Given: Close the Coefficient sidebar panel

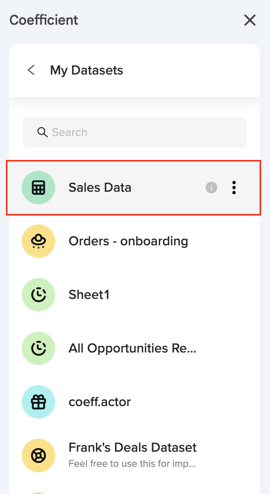Looking at the screenshot, I should tap(250, 20).
